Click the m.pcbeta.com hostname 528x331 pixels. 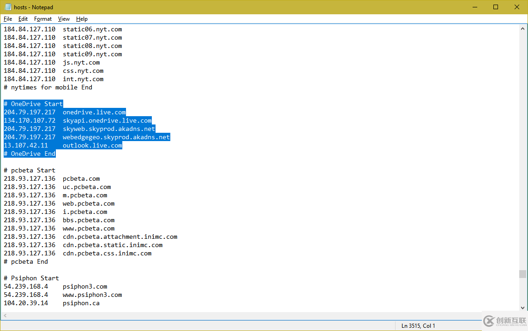[85, 195]
